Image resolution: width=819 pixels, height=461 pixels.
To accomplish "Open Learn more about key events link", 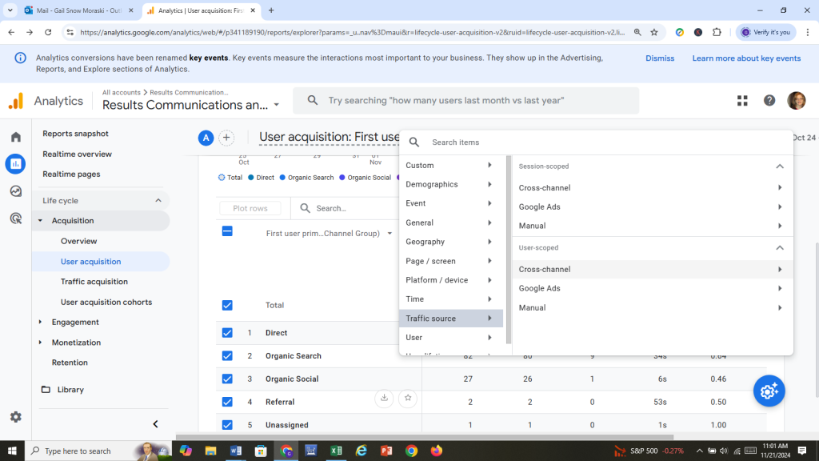I will 746,58.
